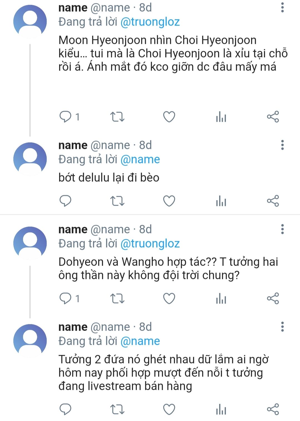The image size is (300, 421).
Task: Reply to the Moon Hyeonjoon tweet
Action: click(x=66, y=117)
